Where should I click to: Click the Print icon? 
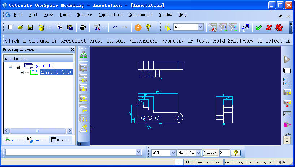(83, 27)
